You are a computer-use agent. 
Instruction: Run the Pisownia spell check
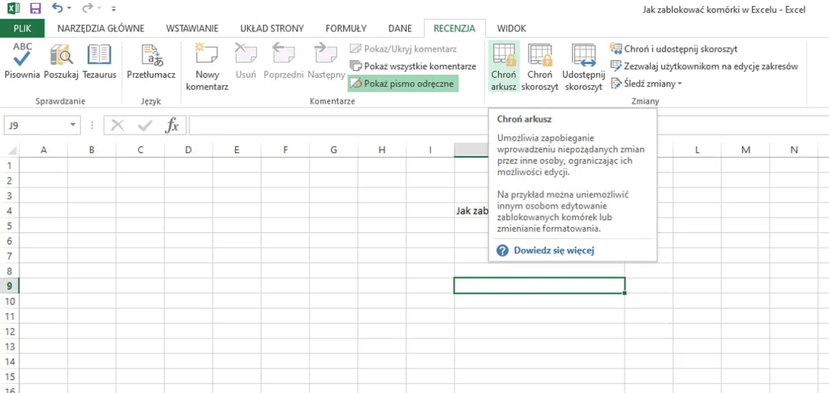tap(22, 61)
